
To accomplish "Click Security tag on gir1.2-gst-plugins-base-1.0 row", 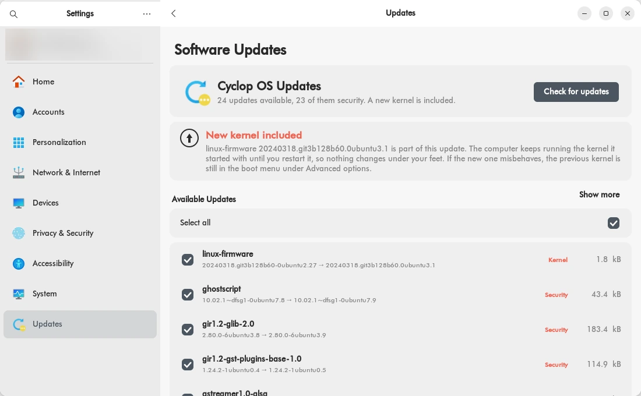I will tap(557, 365).
